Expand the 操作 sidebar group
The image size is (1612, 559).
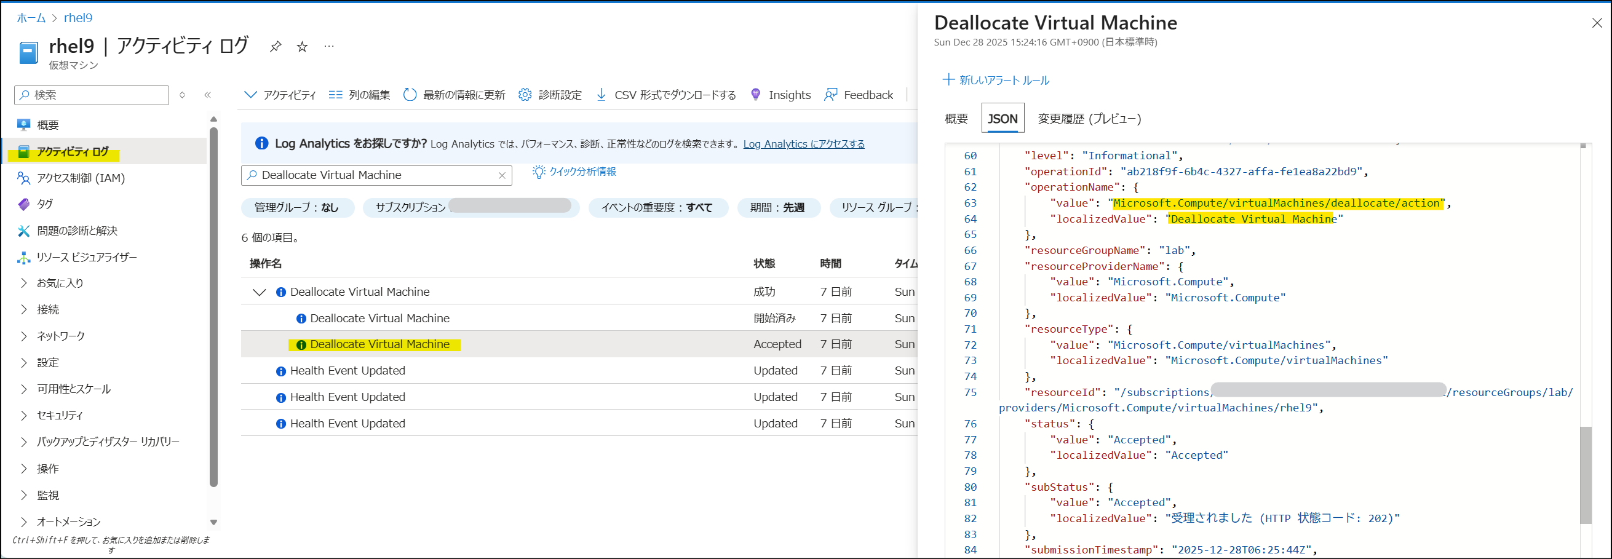24,469
